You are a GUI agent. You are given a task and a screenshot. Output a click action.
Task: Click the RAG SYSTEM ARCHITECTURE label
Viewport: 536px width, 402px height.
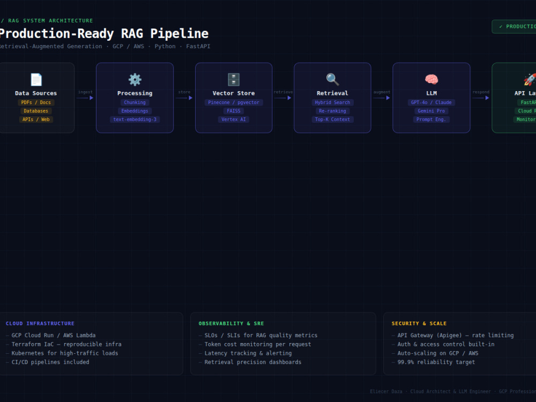[x=50, y=21]
